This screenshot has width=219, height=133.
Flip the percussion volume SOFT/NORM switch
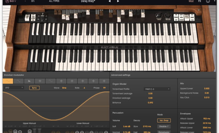pyautogui.click(x=181, y=17)
